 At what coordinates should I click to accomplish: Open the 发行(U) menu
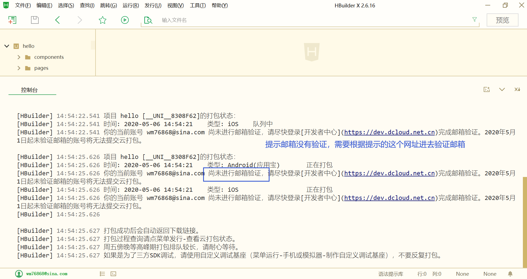click(153, 5)
